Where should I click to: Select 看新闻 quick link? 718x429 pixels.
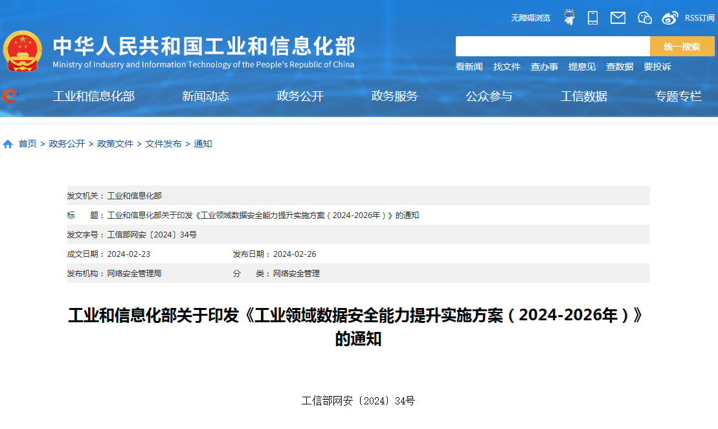(469, 67)
